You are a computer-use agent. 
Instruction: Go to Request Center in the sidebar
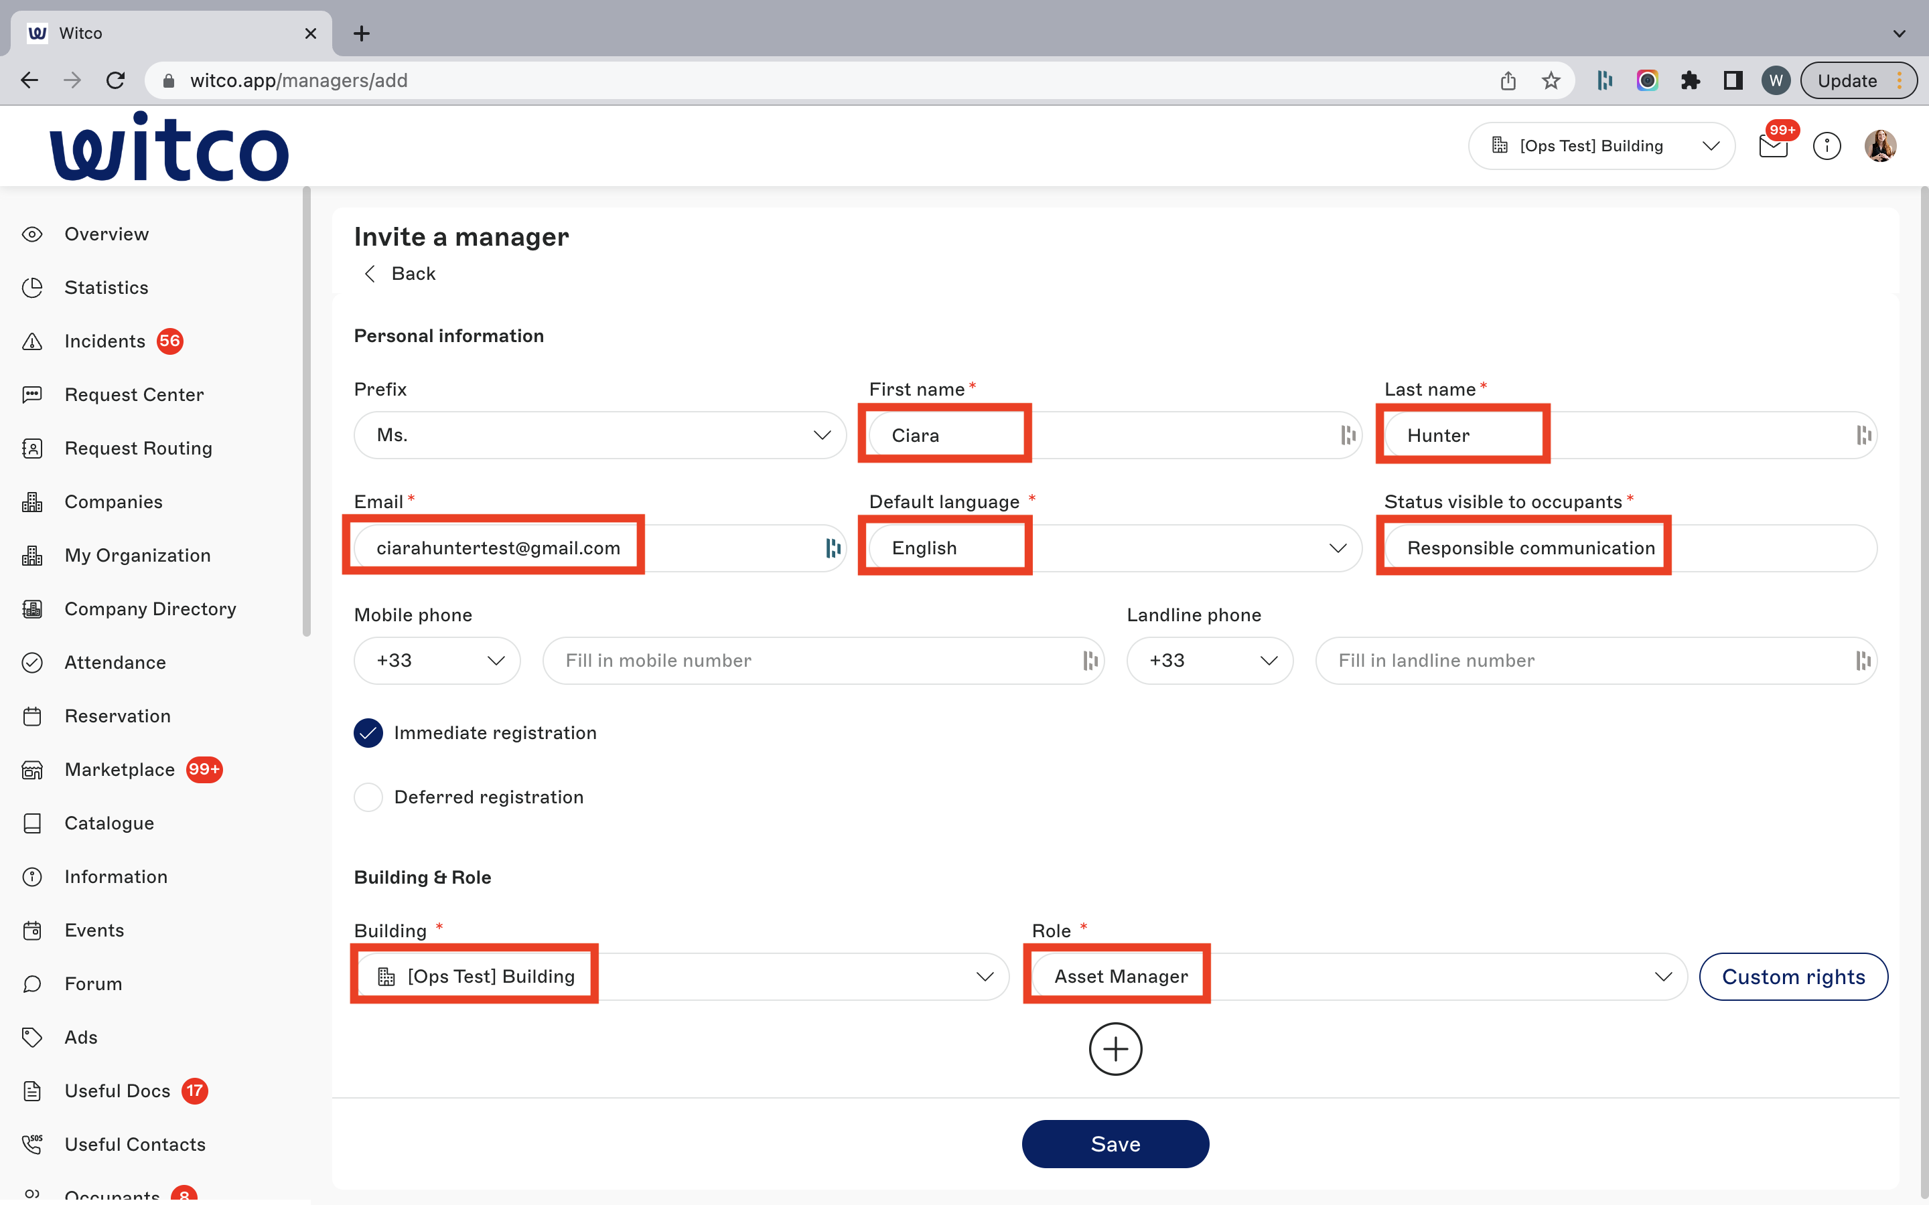coord(134,394)
